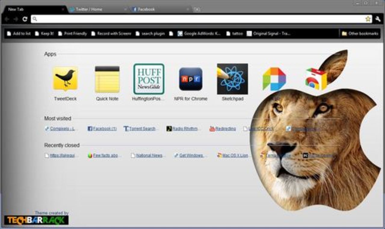Reopen the first https recently closed link
385x229 pixels.
62,155
